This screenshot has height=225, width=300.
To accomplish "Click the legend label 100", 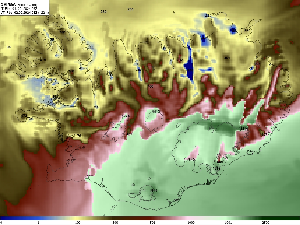I will pos(78,223).
